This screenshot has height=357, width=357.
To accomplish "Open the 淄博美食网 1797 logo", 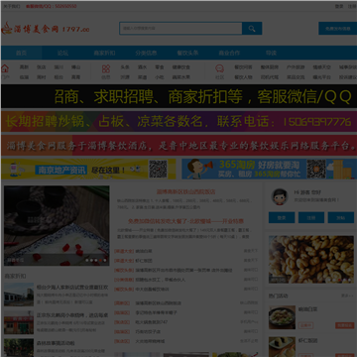I will [x=46, y=29].
